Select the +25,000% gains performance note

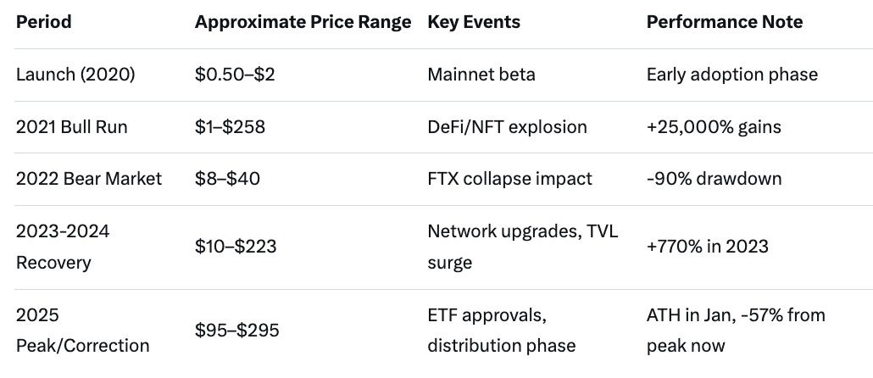tap(714, 127)
